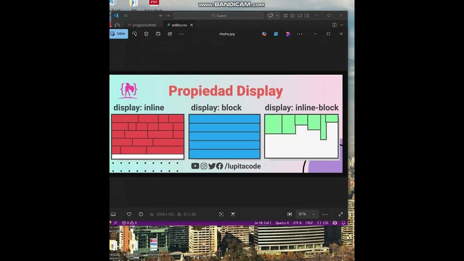464x261 pixels.
Task: Open the Designer blue icon in Photos
Action: (x=276, y=34)
